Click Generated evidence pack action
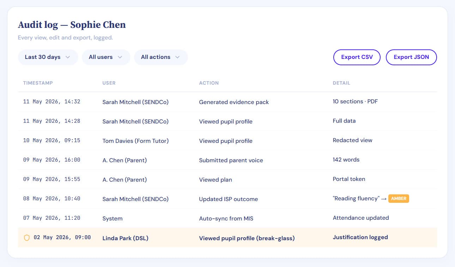This screenshot has width=455, height=267. click(234, 102)
